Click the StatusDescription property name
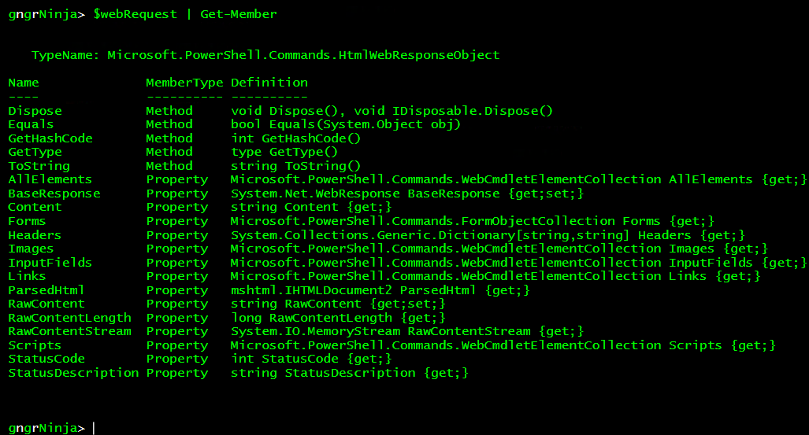This screenshot has width=809, height=435. tap(73, 373)
